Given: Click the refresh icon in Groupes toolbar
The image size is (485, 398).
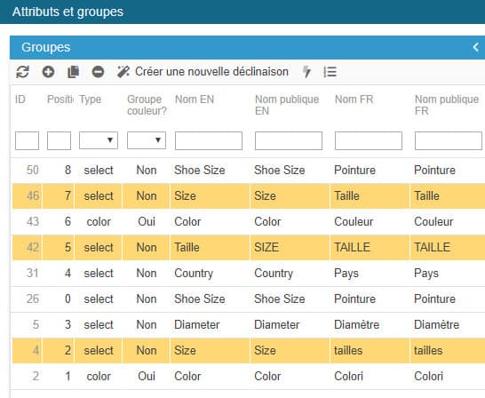Looking at the screenshot, I should tap(22, 72).
